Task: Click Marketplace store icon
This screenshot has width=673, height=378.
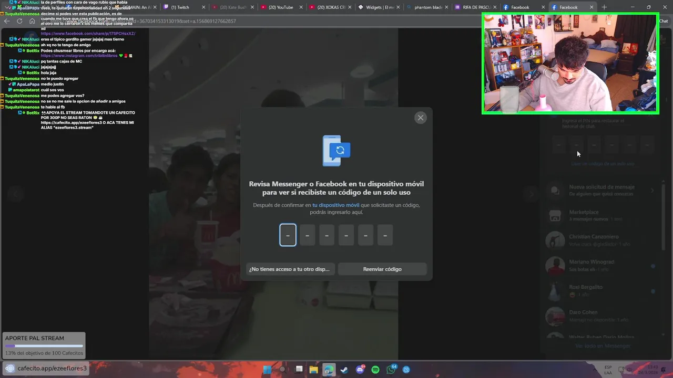Action: tap(555, 215)
